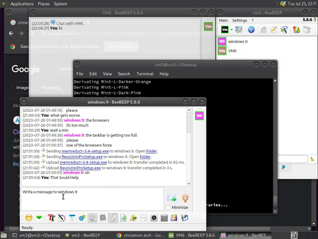This screenshot has width=318, height=239.
Task: Open memreduct-3.4-setup.exe link in Sending line
Action: 85,151
